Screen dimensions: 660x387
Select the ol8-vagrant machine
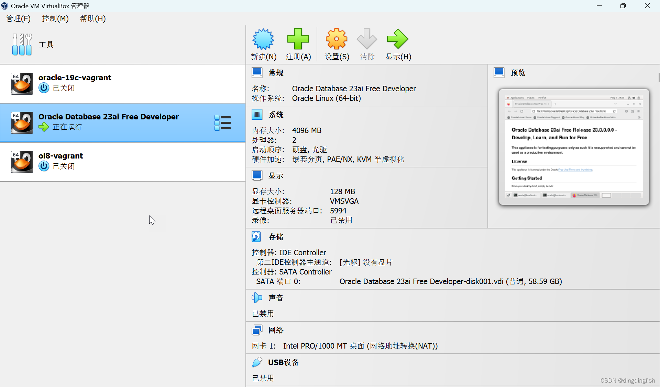[x=123, y=162]
